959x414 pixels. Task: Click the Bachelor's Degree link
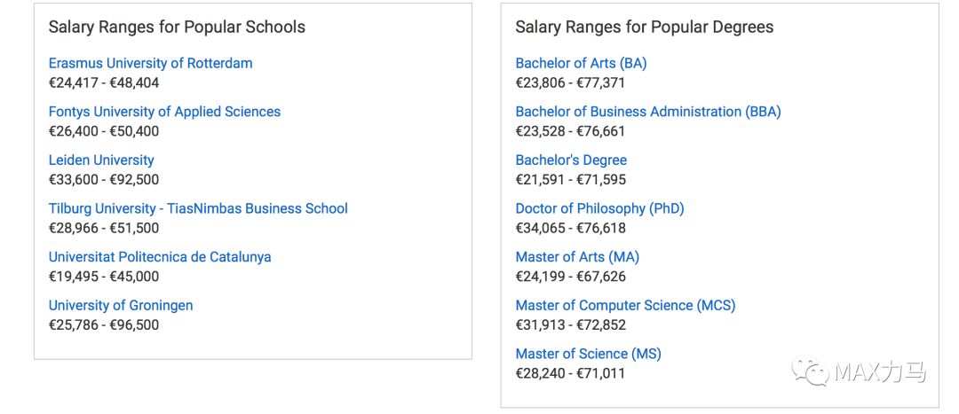click(x=571, y=160)
